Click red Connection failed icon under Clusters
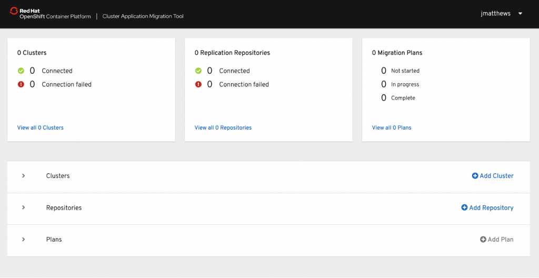 pyautogui.click(x=21, y=84)
